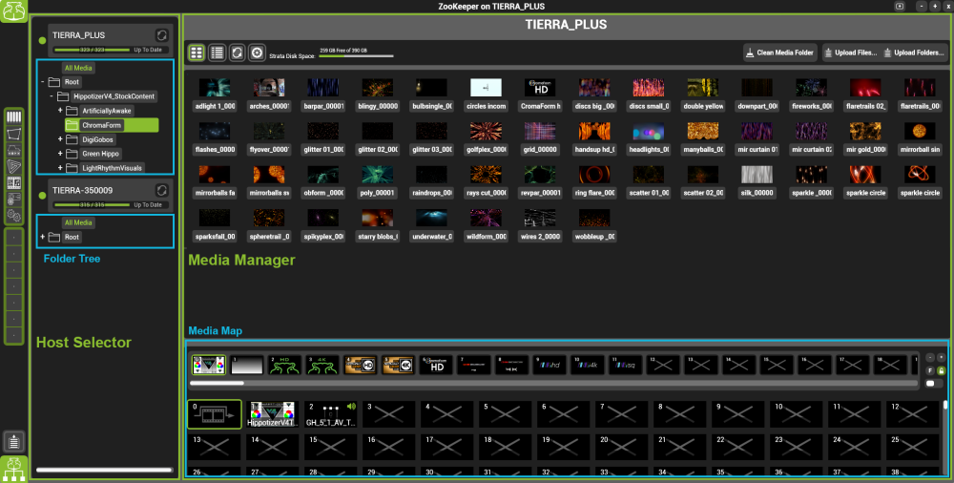This screenshot has height=483, width=954.
Task: Toggle the lock icon in Media Map
Action: pyautogui.click(x=941, y=369)
